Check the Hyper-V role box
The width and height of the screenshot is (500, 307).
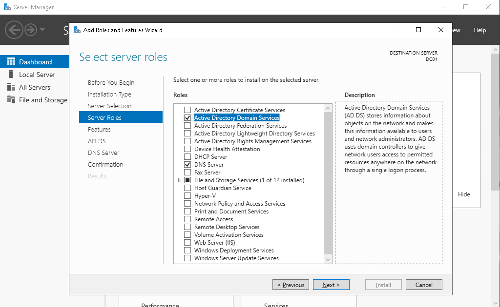187,196
